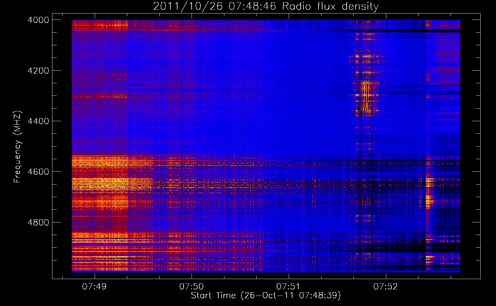This screenshot has width=496, height=306.
Task: Click the 07:52 time tick label
Action: click(386, 286)
